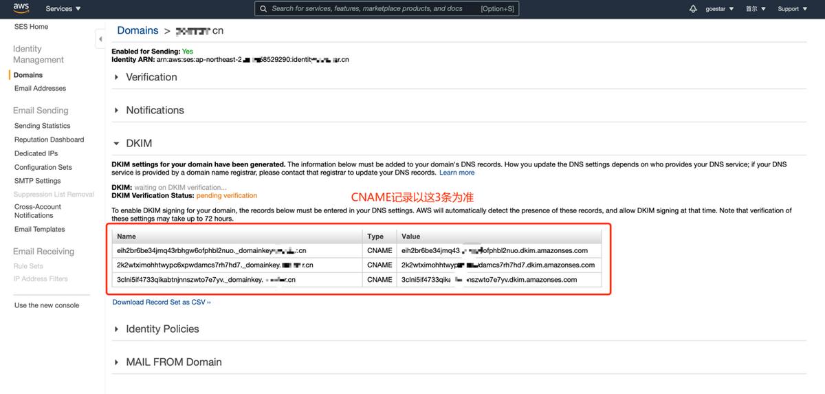Click the AWS logo
This screenshot has height=394, width=825.
point(21,8)
